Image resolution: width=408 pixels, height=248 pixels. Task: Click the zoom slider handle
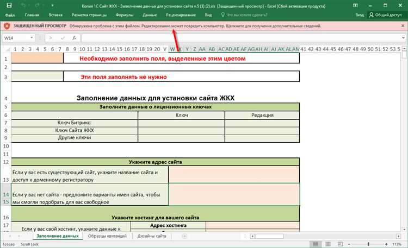coord(368,244)
